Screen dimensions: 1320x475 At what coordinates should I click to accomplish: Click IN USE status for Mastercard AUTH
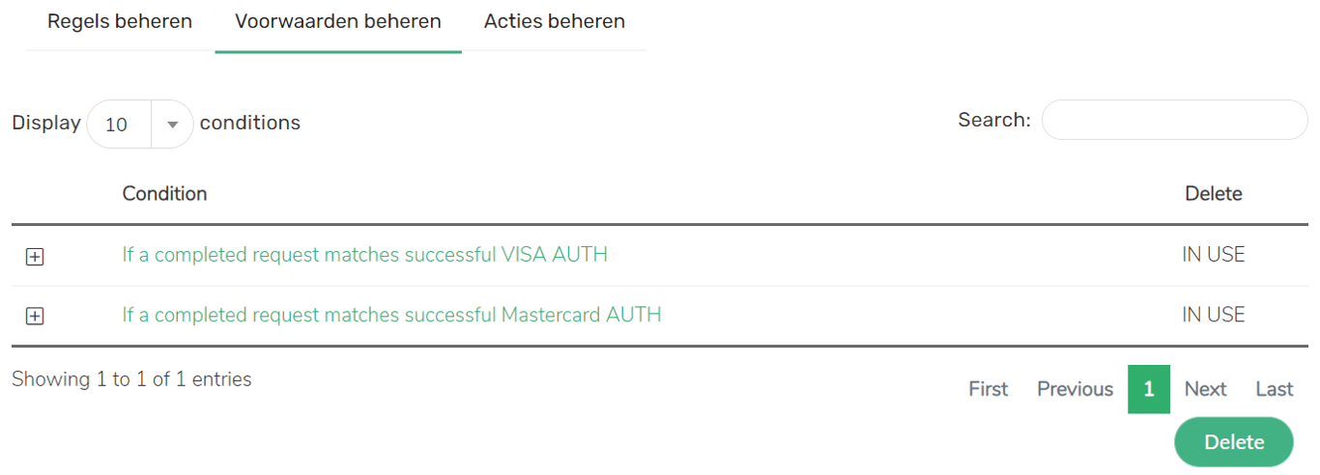pyautogui.click(x=1213, y=315)
